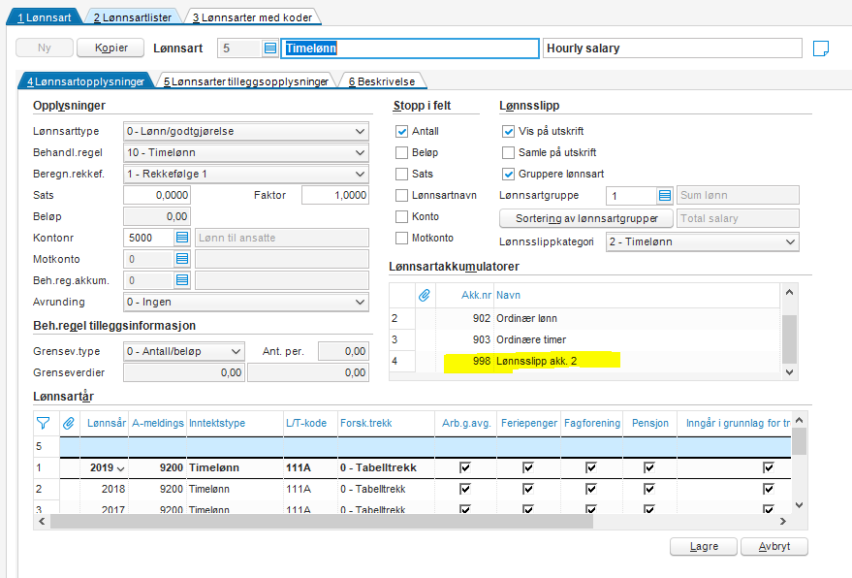852x578 pixels.
Task: Click the Faktor input field
Action: (335, 196)
